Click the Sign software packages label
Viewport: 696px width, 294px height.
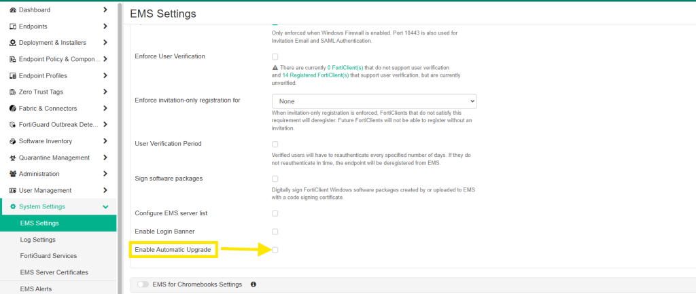(x=169, y=179)
